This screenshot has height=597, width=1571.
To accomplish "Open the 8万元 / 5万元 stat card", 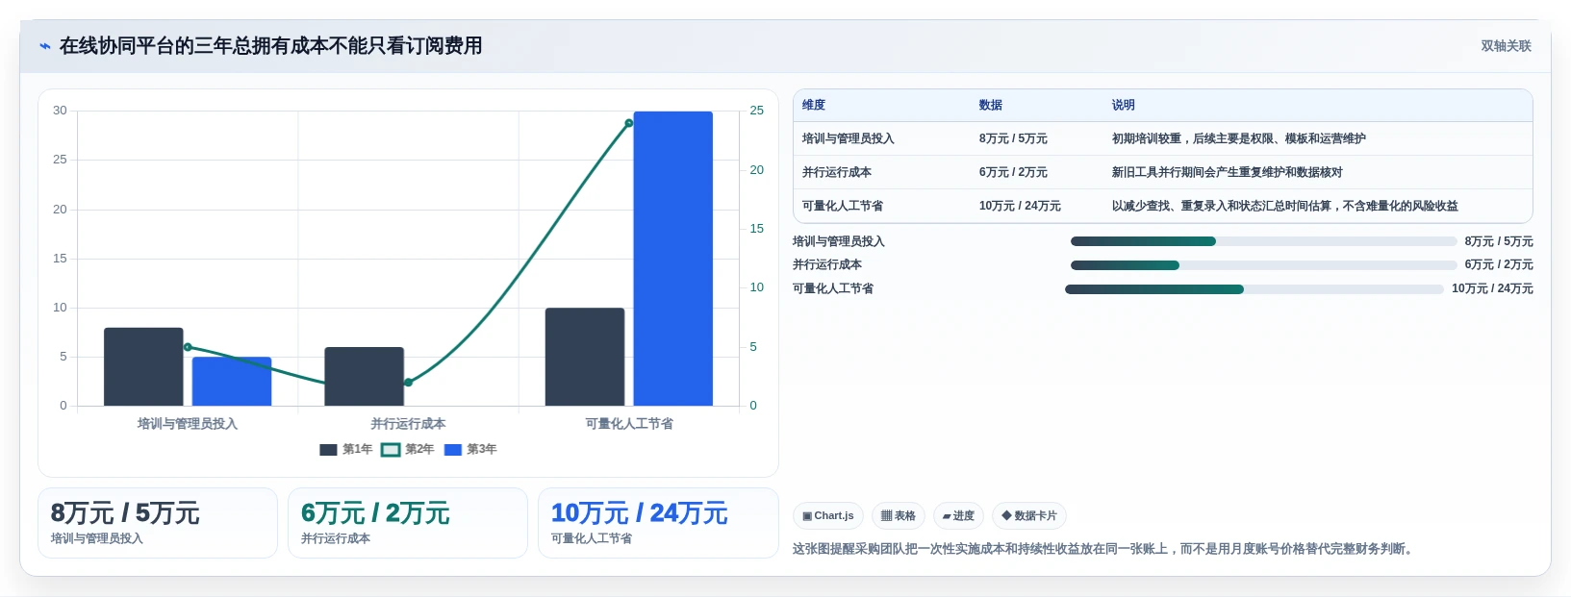I will tap(158, 523).
